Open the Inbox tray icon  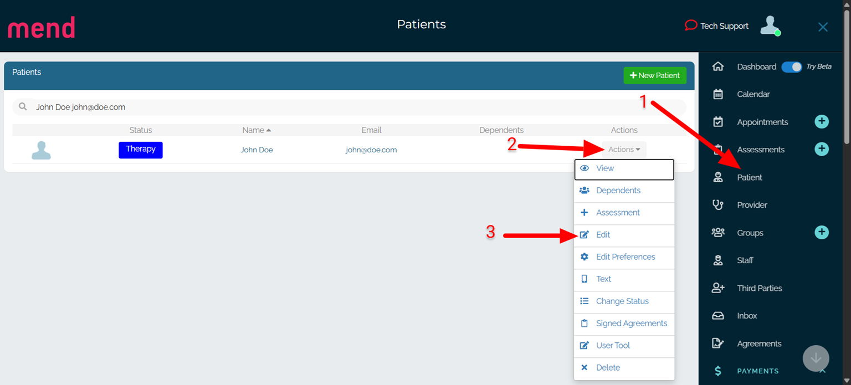[718, 316]
